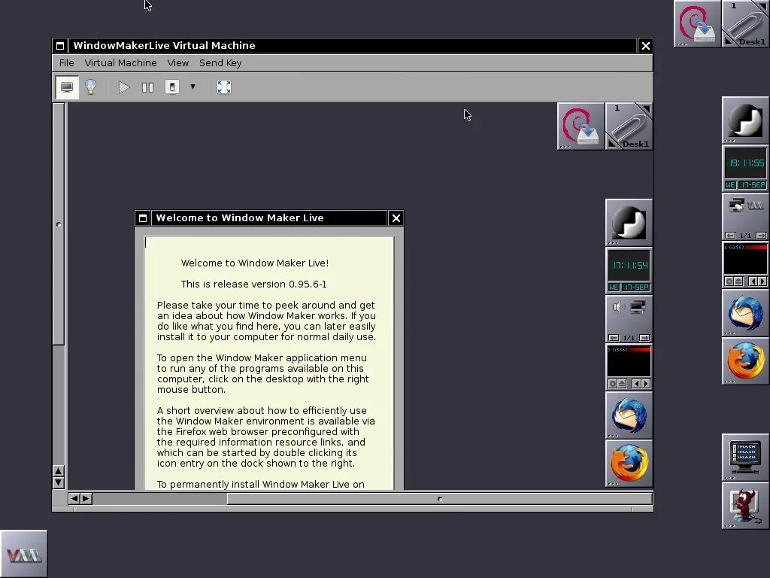The width and height of the screenshot is (770, 578).
Task: Launch Firefox inside the VM dock
Action: tap(629, 464)
